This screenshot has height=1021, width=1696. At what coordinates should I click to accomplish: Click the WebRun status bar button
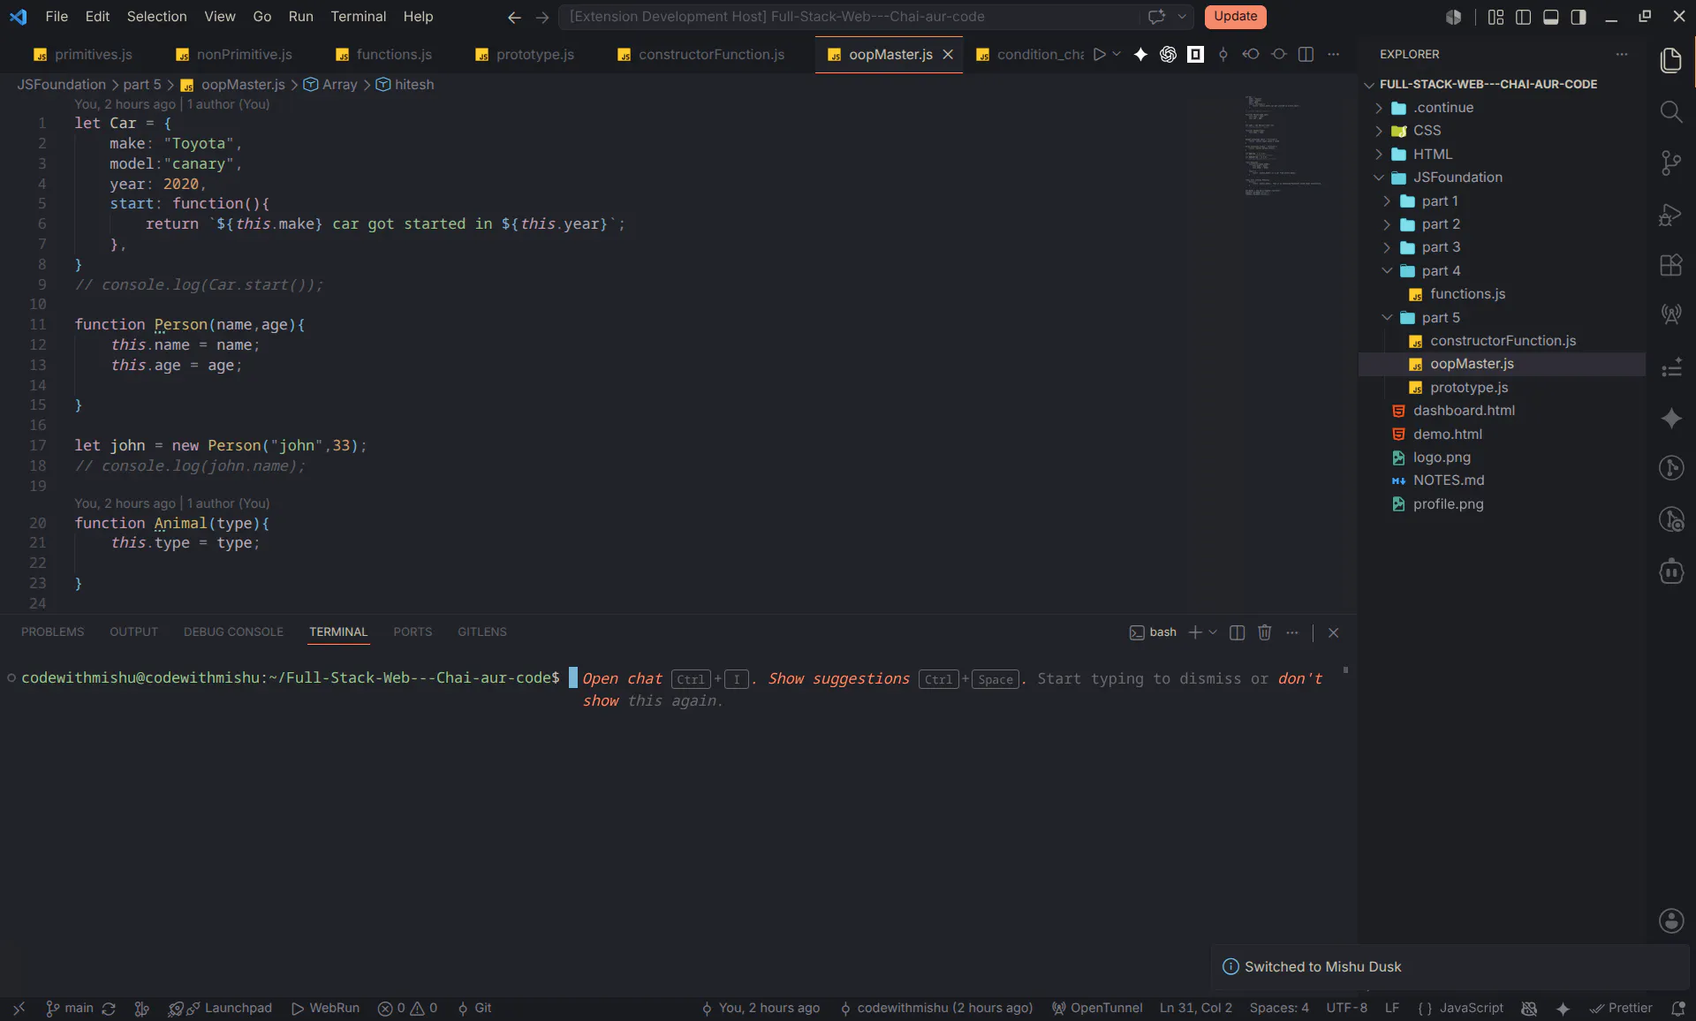pyautogui.click(x=325, y=1009)
